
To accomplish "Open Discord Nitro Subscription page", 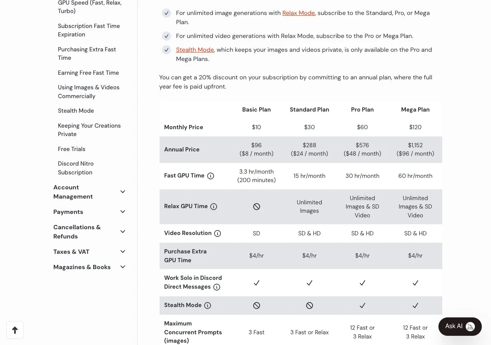I will pos(76,168).
